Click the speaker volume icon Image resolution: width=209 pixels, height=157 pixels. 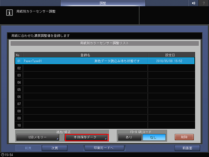pos(193,3)
